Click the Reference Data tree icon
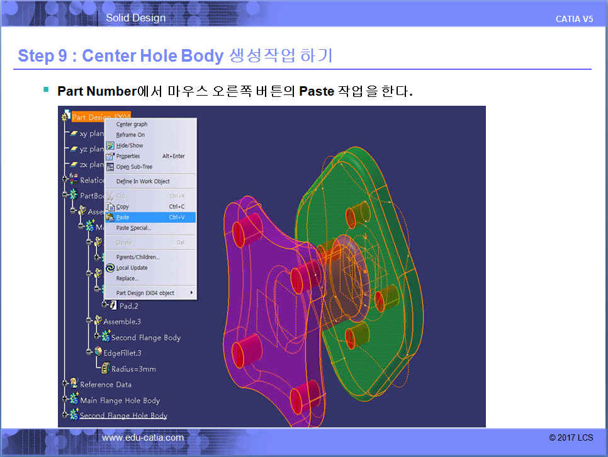This screenshot has width=608, height=457. tap(74, 384)
